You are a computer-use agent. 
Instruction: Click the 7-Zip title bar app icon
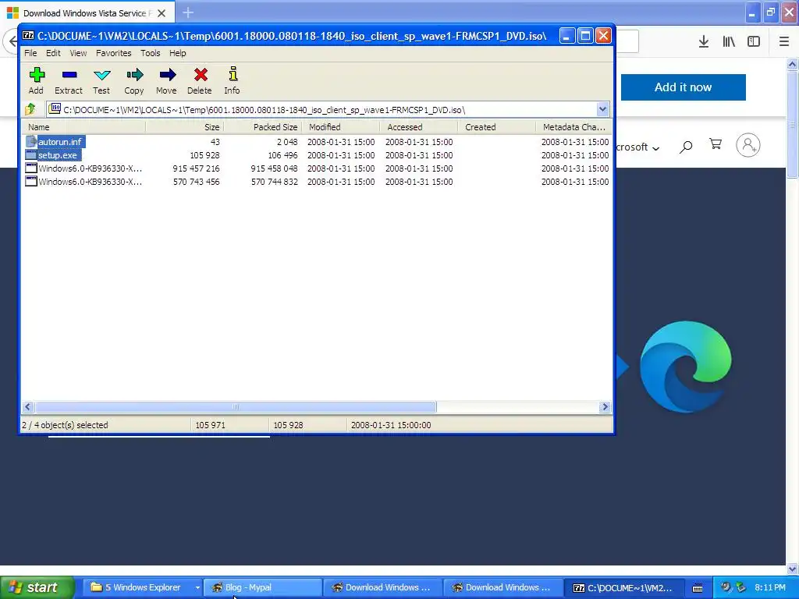29,36
